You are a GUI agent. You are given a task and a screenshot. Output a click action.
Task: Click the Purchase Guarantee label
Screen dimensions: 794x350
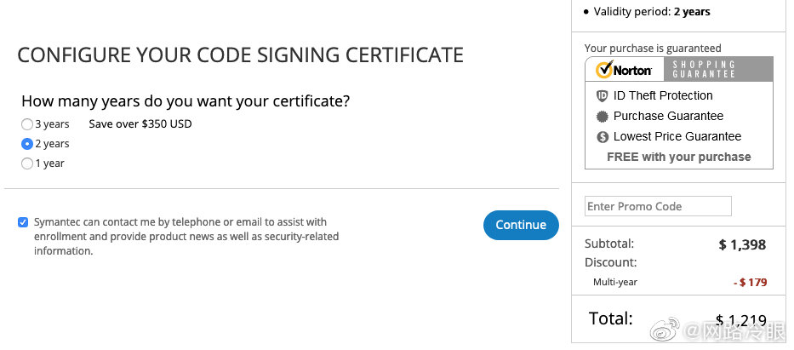pos(668,116)
